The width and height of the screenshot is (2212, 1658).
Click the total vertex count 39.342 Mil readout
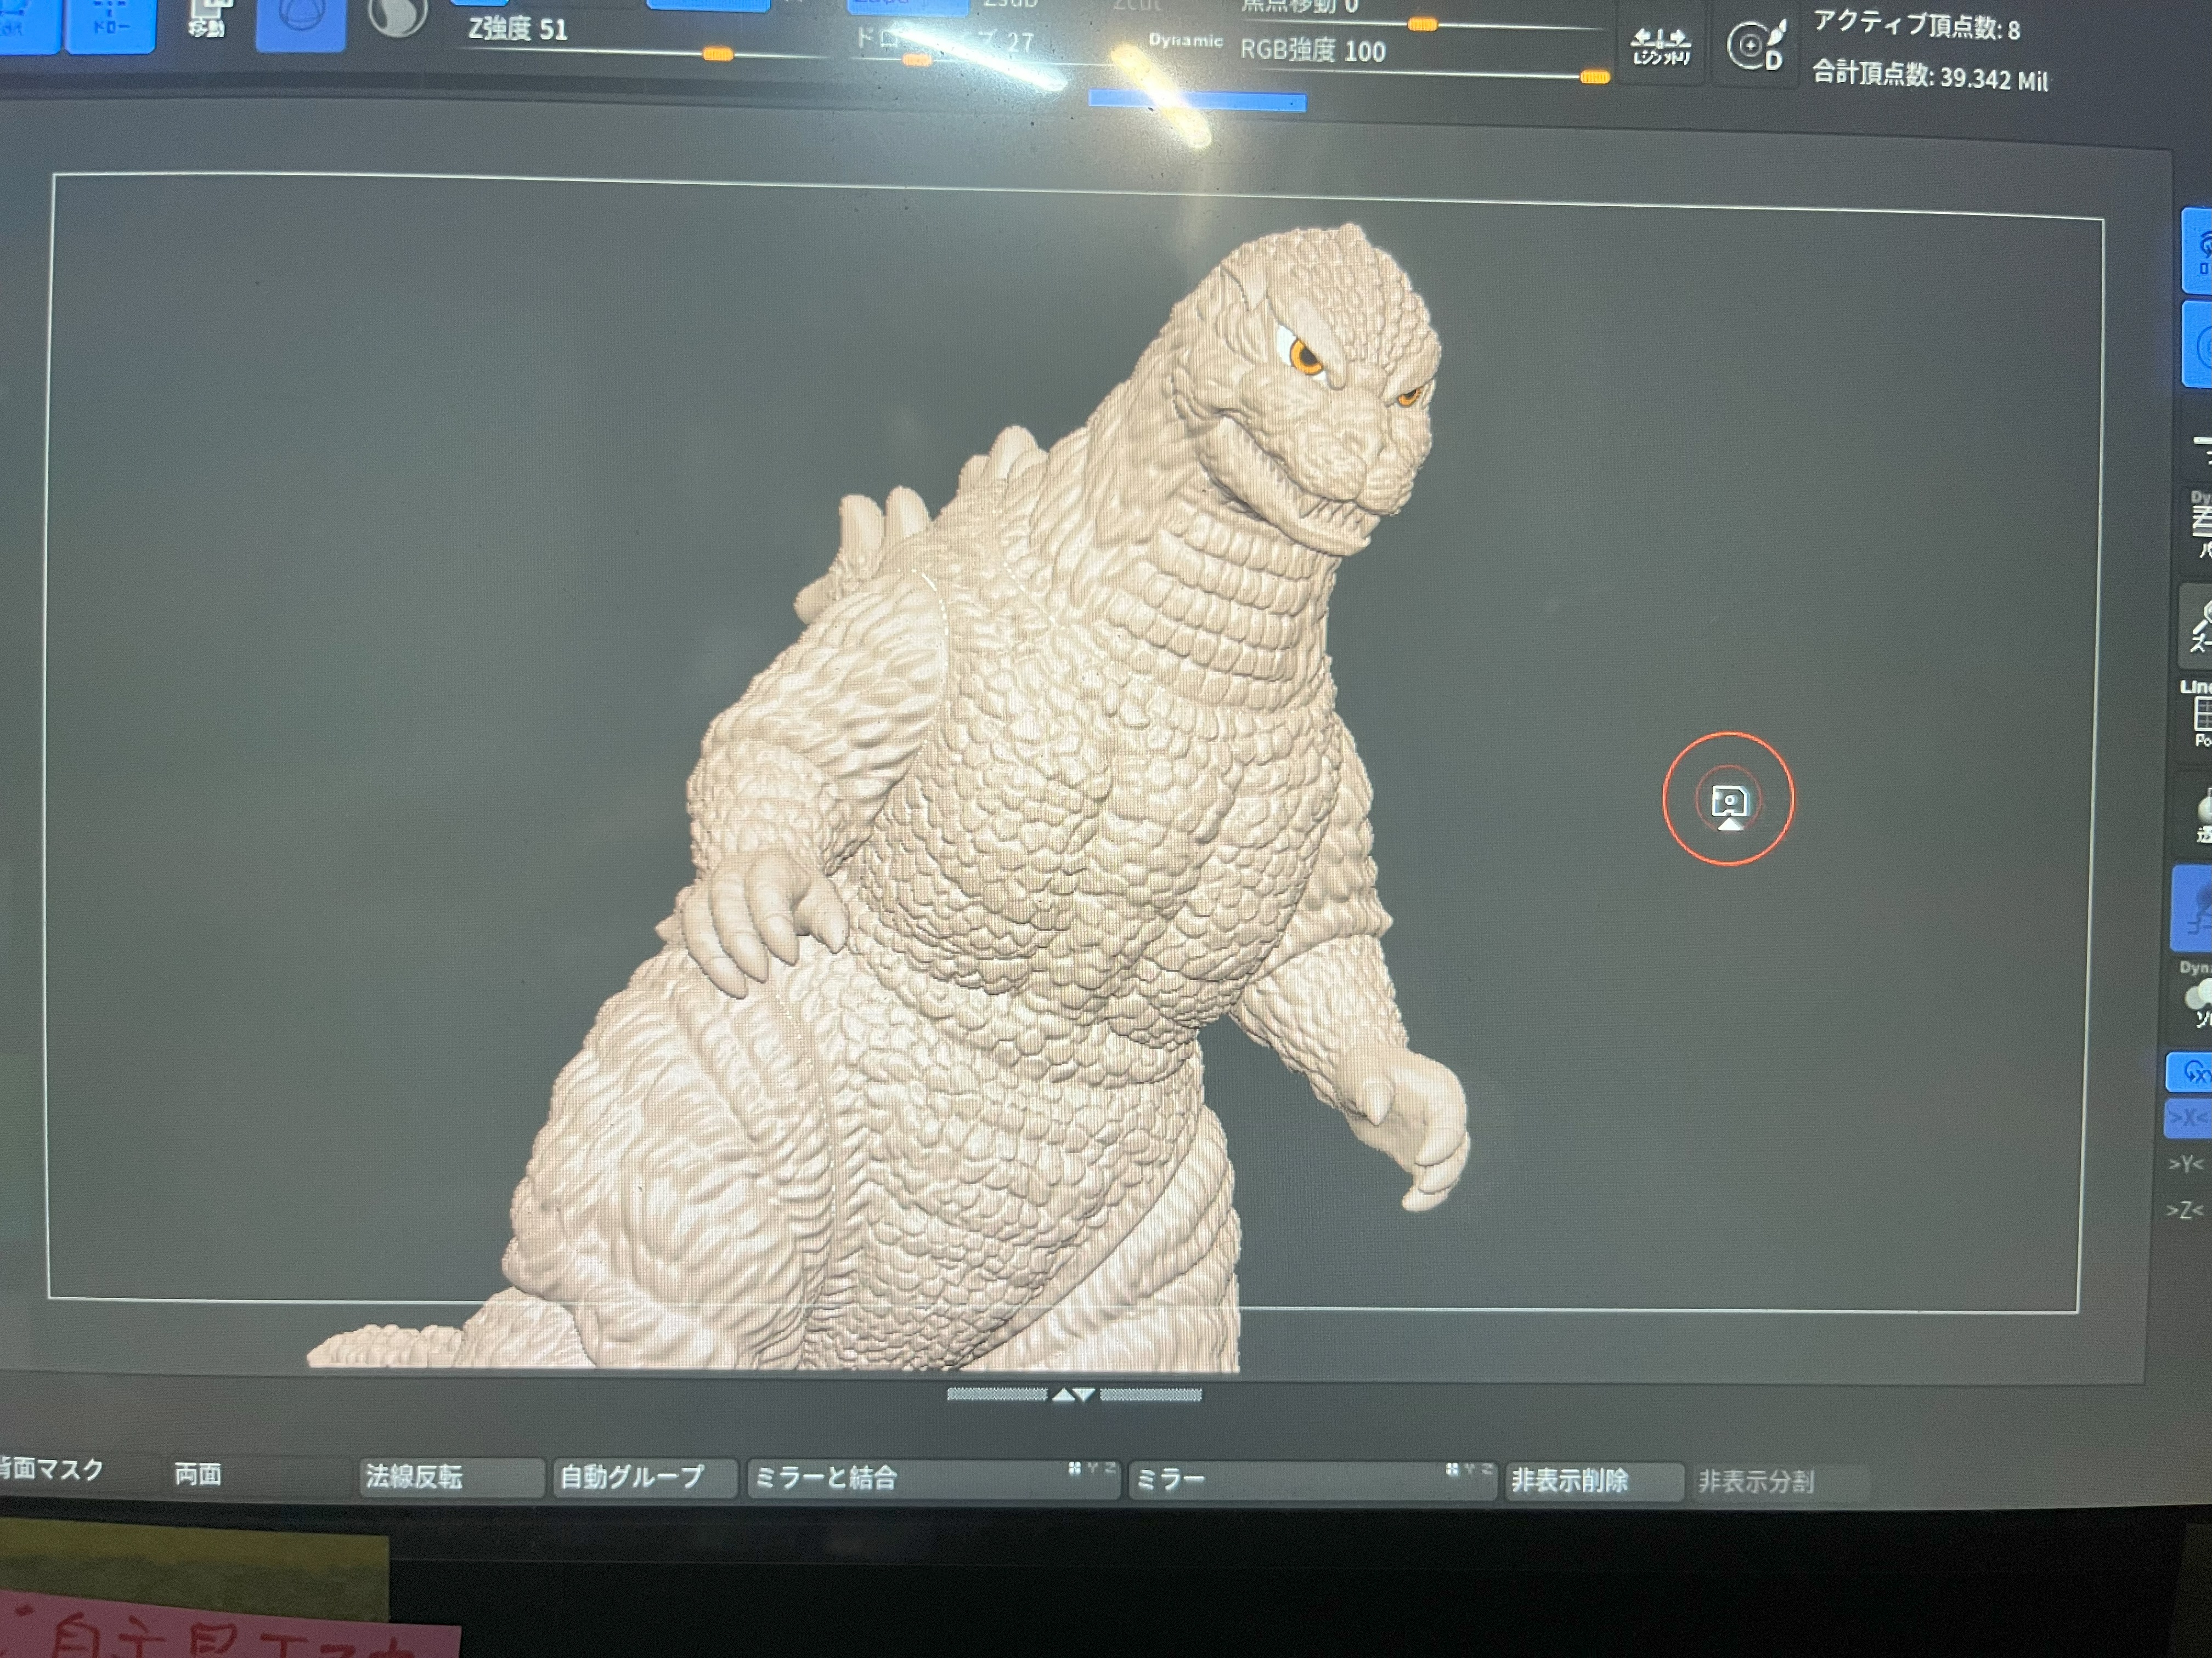1930,76
